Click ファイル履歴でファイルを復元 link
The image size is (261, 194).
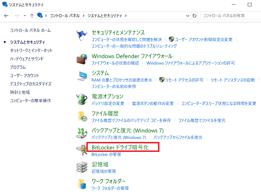202,120
